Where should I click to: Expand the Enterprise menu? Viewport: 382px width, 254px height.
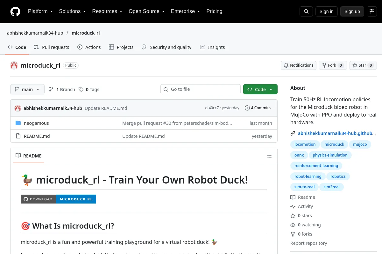coord(185,11)
